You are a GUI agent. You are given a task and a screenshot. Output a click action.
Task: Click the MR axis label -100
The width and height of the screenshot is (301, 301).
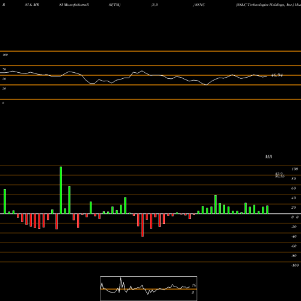coord(295,265)
